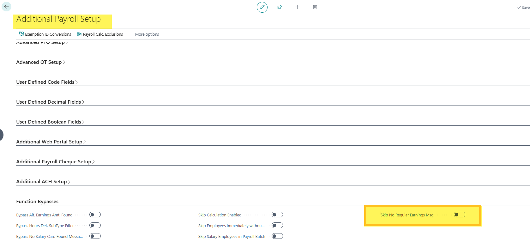Open Payroll Calc. Exclusions action
The width and height of the screenshot is (530, 248).
(x=100, y=34)
